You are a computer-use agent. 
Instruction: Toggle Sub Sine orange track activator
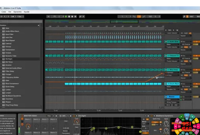tap(196, 42)
